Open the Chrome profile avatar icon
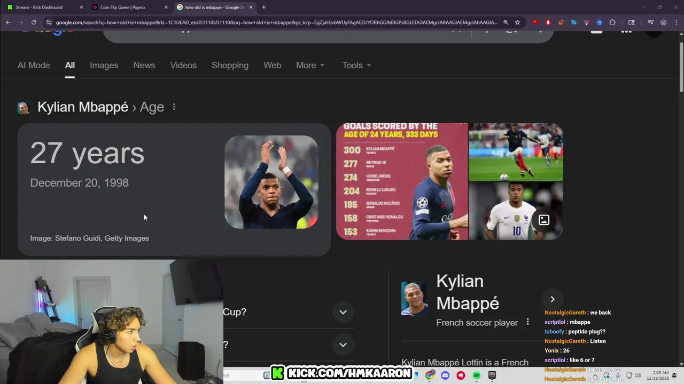This screenshot has height=384, width=684. click(x=663, y=22)
